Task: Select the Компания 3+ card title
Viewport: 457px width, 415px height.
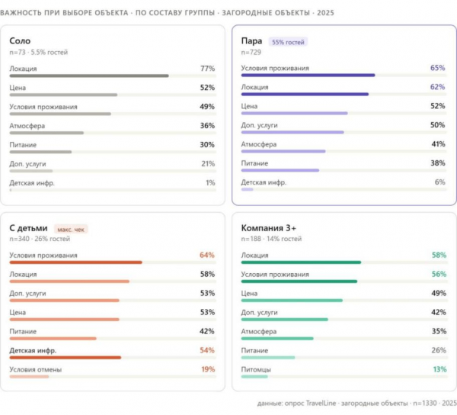Action: point(268,228)
